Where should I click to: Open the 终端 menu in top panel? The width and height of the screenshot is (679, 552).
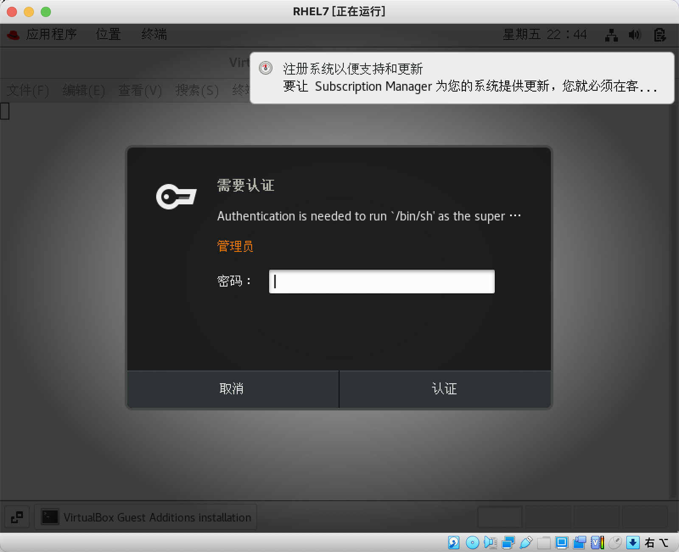tap(154, 34)
